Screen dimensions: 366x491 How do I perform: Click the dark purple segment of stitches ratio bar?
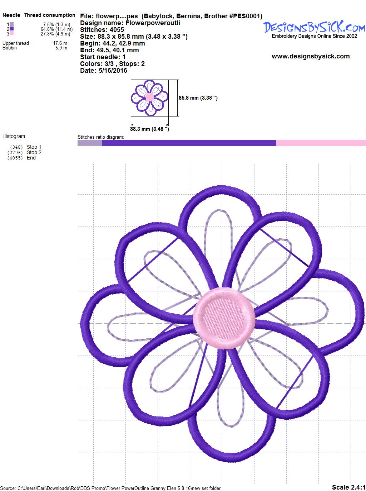189,143
